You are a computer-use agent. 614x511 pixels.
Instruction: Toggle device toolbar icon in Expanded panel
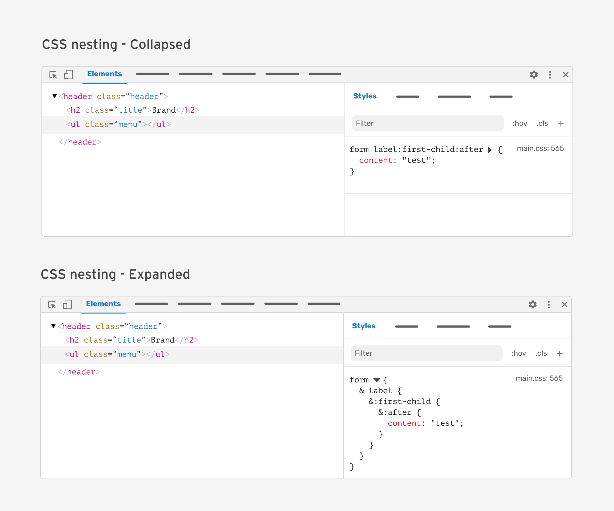(67, 305)
